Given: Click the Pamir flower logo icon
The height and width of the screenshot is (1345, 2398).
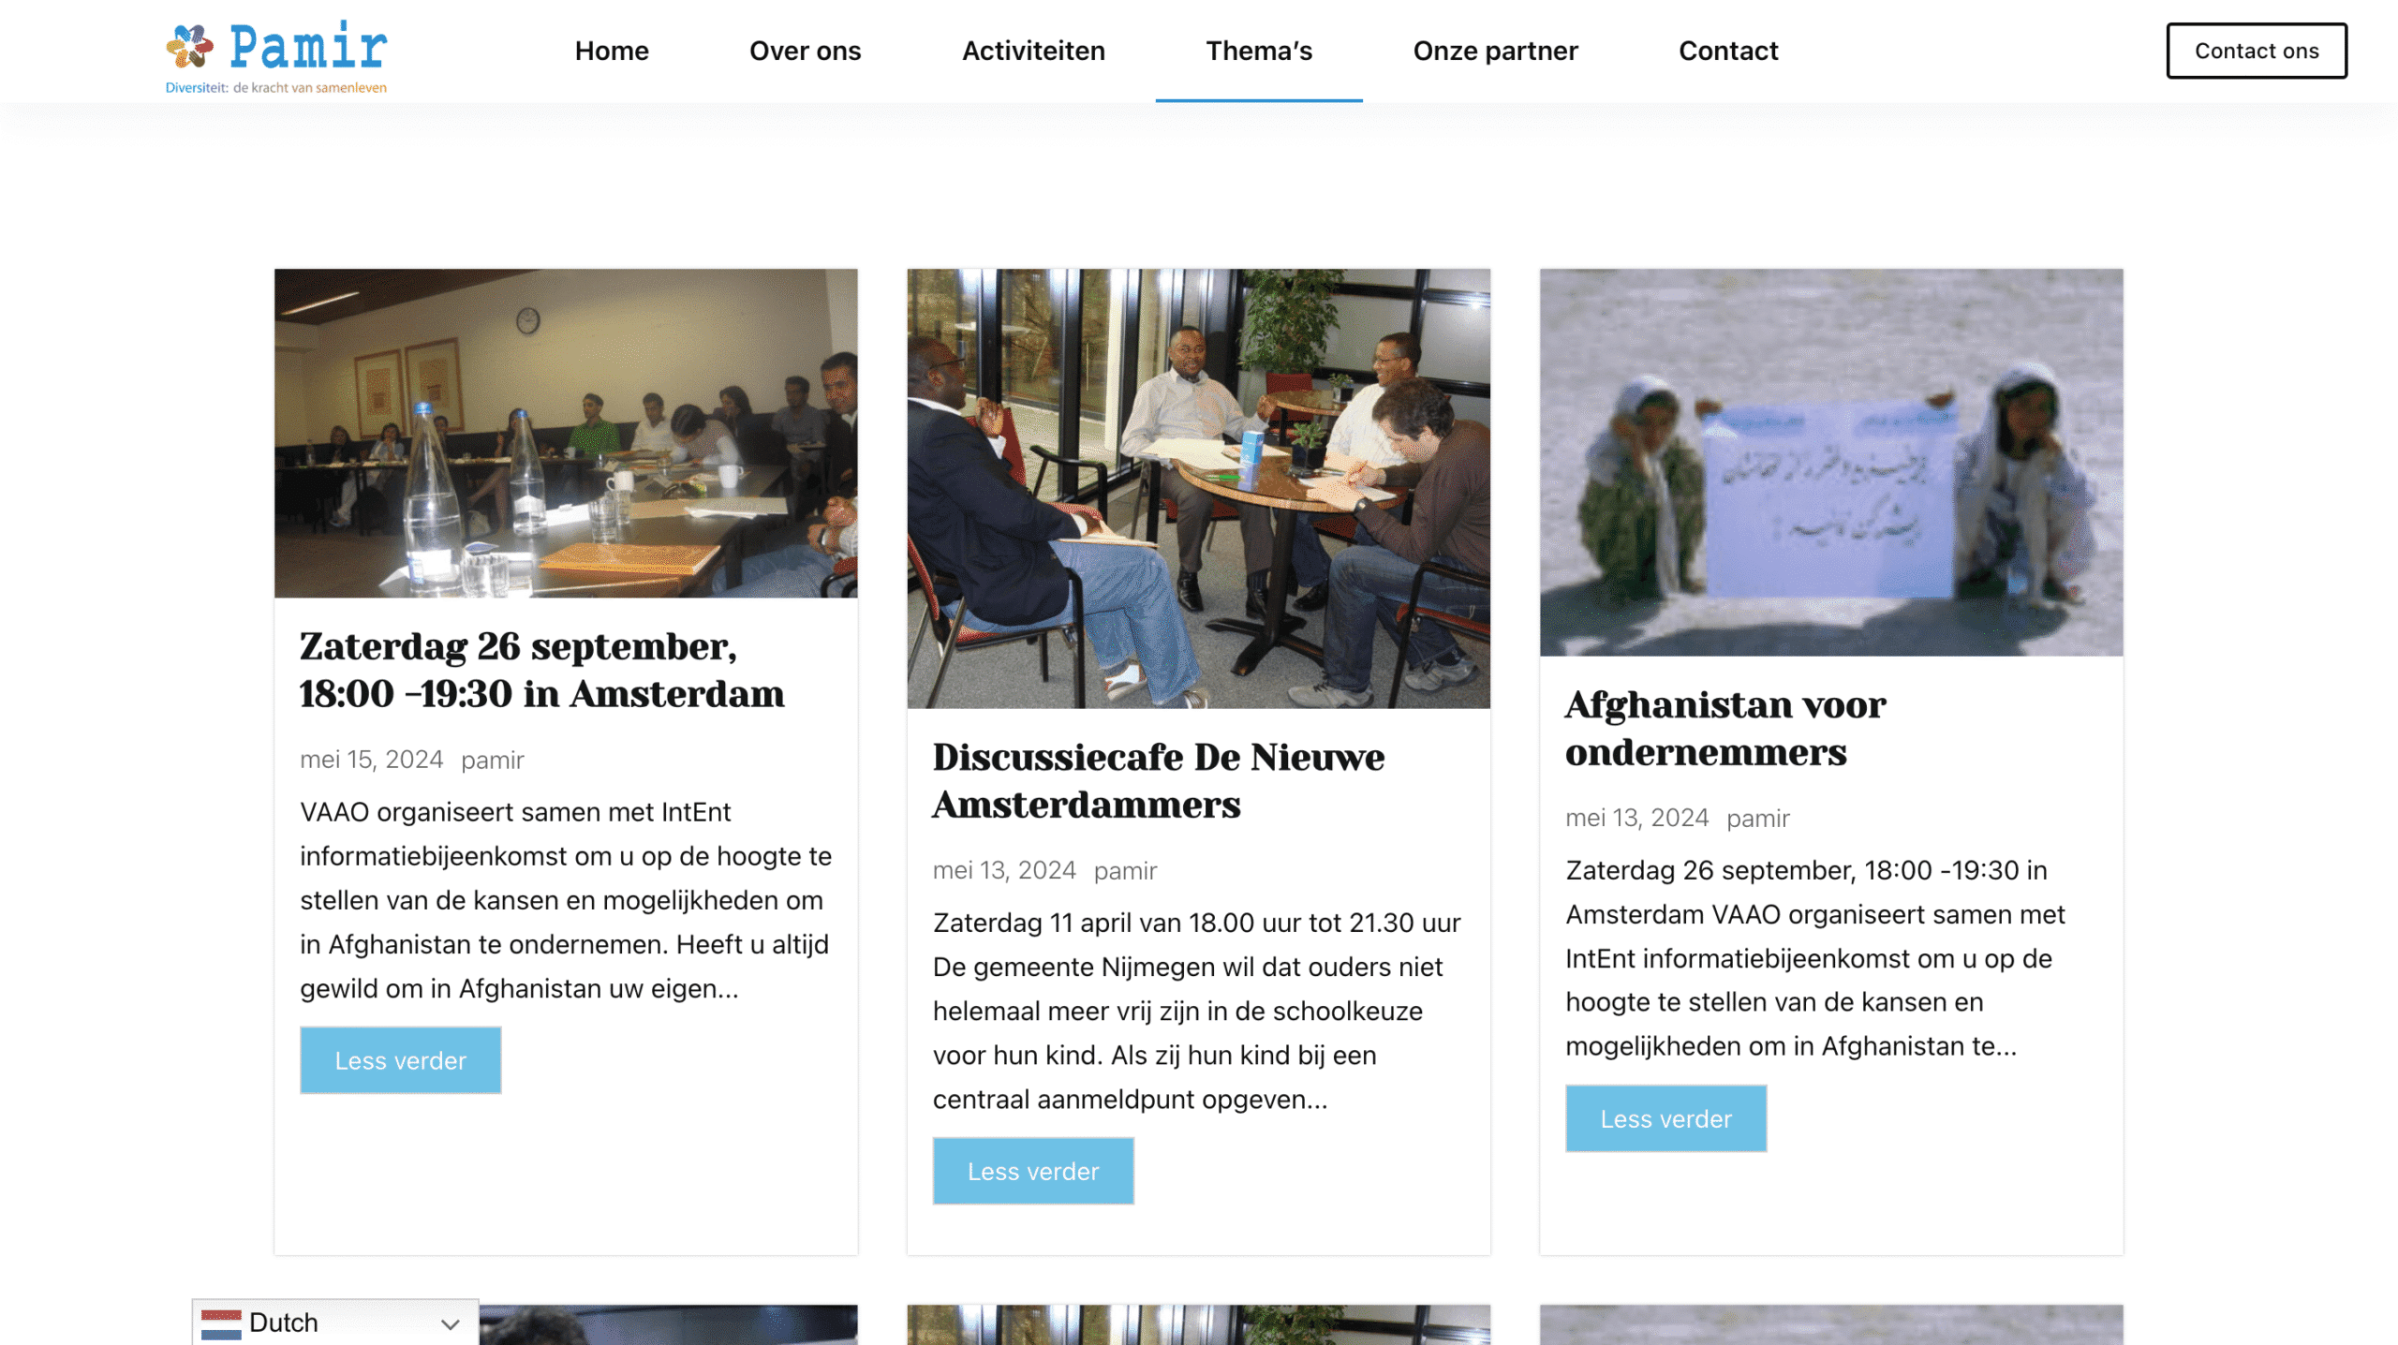Looking at the screenshot, I should [x=190, y=46].
